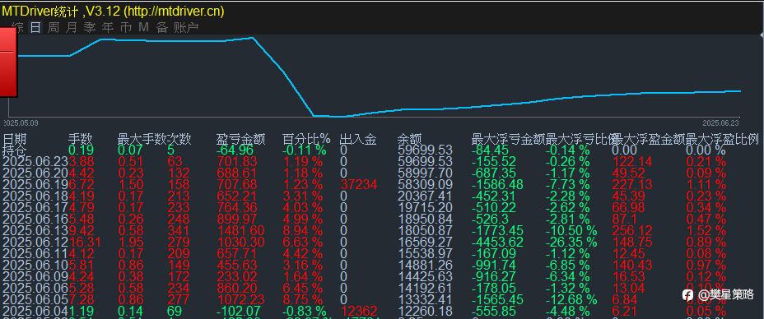
Task: Click the -26.35 % floating loss ratio
Action: [571, 243]
